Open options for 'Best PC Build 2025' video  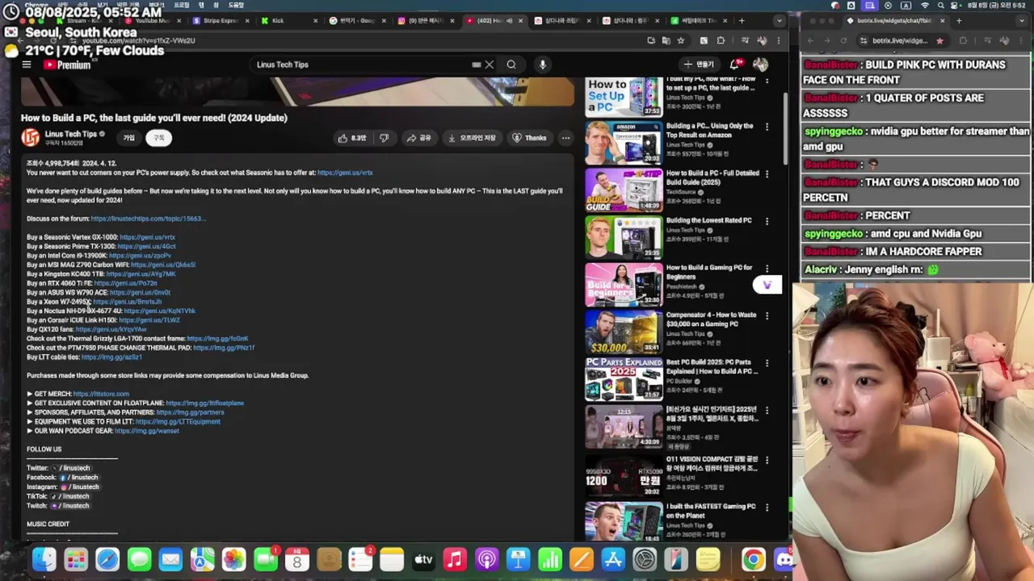[x=767, y=363]
